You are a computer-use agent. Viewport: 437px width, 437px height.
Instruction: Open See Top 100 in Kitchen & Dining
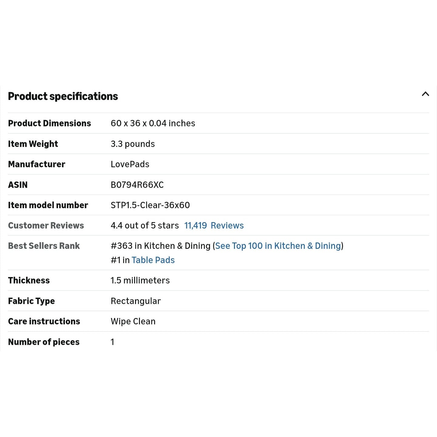(278, 246)
